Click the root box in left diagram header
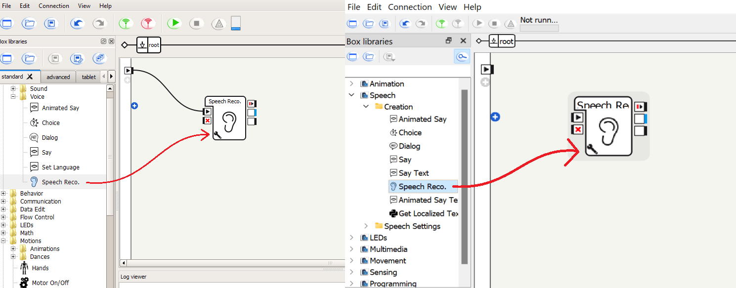736x288 pixels. pos(154,45)
